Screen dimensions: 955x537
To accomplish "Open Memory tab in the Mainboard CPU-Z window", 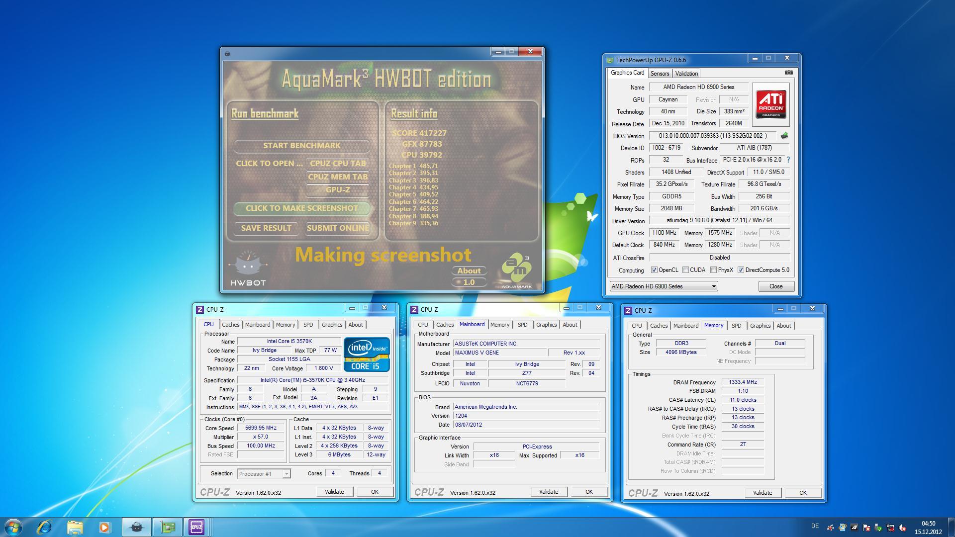I will pos(500,325).
